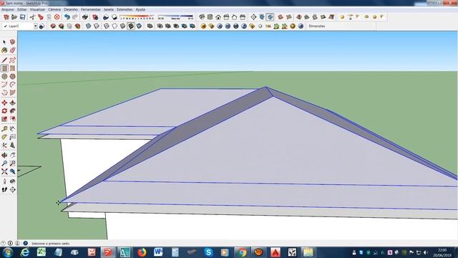Click the Zoom Extents tool
The height and width of the screenshot is (258, 458).
pyautogui.click(x=4, y=172)
